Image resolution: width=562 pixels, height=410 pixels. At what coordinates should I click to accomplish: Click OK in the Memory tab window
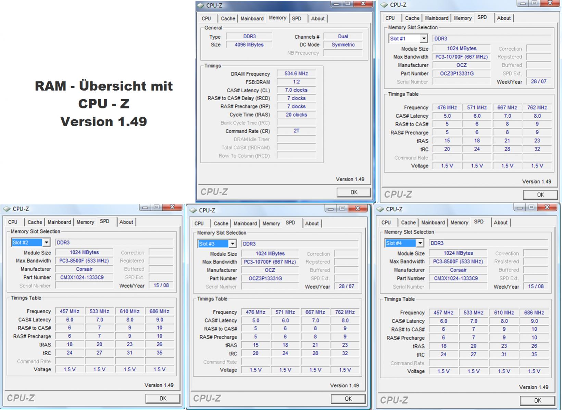354,192
